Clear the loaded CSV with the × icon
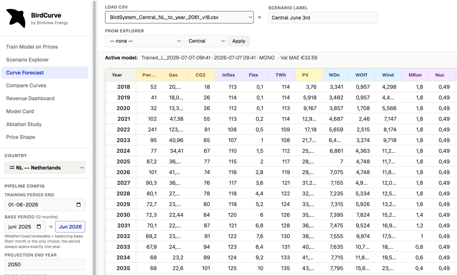The height and width of the screenshot is (275, 457). click(259, 17)
